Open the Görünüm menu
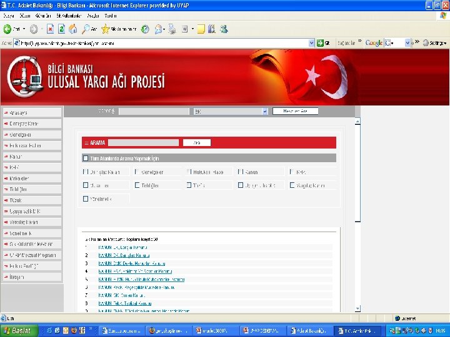 pos(43,16)
